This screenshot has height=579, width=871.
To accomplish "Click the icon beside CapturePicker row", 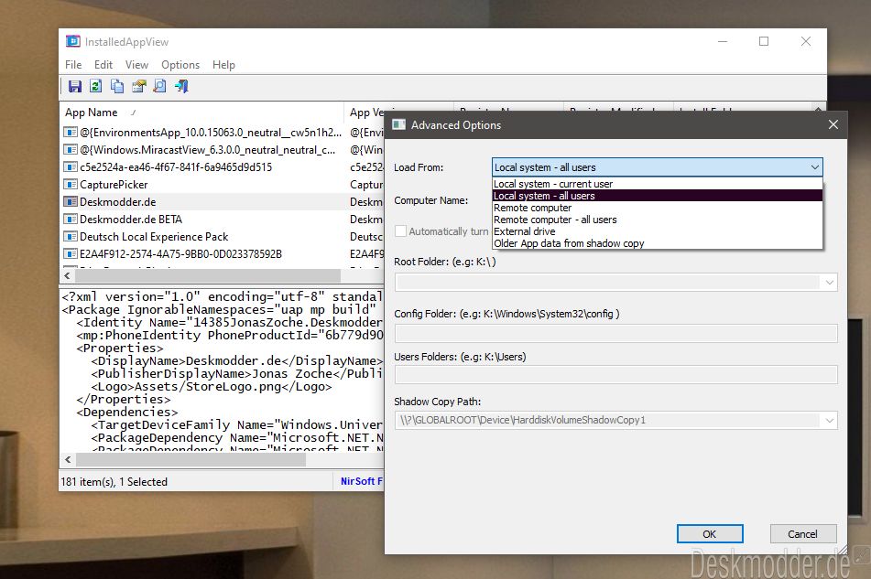I will (70, 184).
